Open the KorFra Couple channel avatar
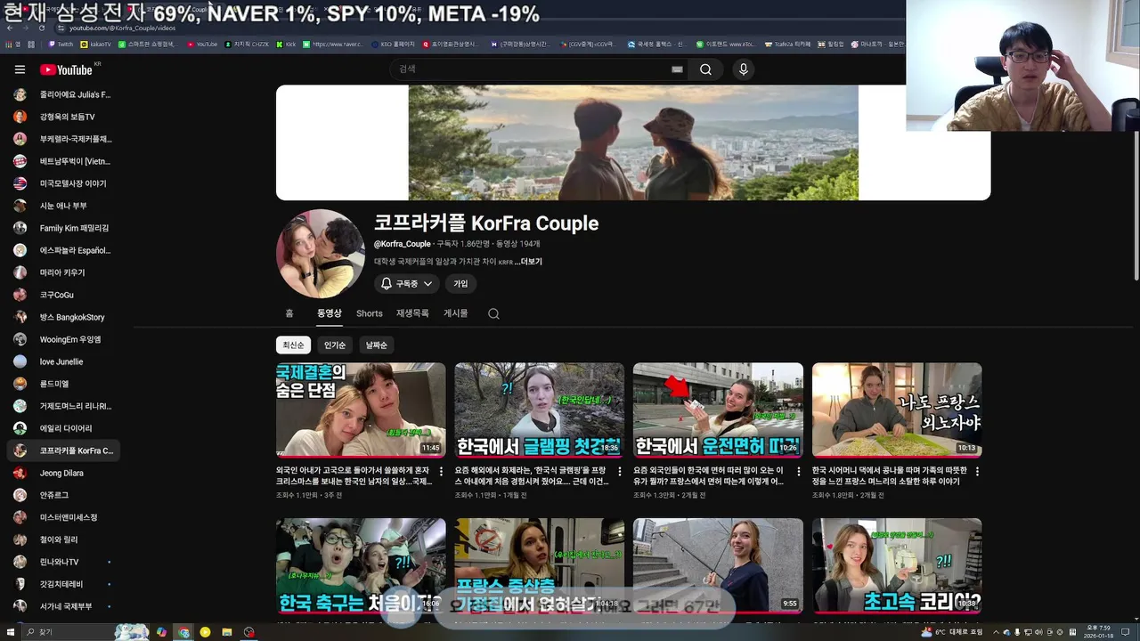 point(321,254)
